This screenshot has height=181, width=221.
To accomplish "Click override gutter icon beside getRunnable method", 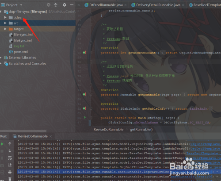I will 84,94.
